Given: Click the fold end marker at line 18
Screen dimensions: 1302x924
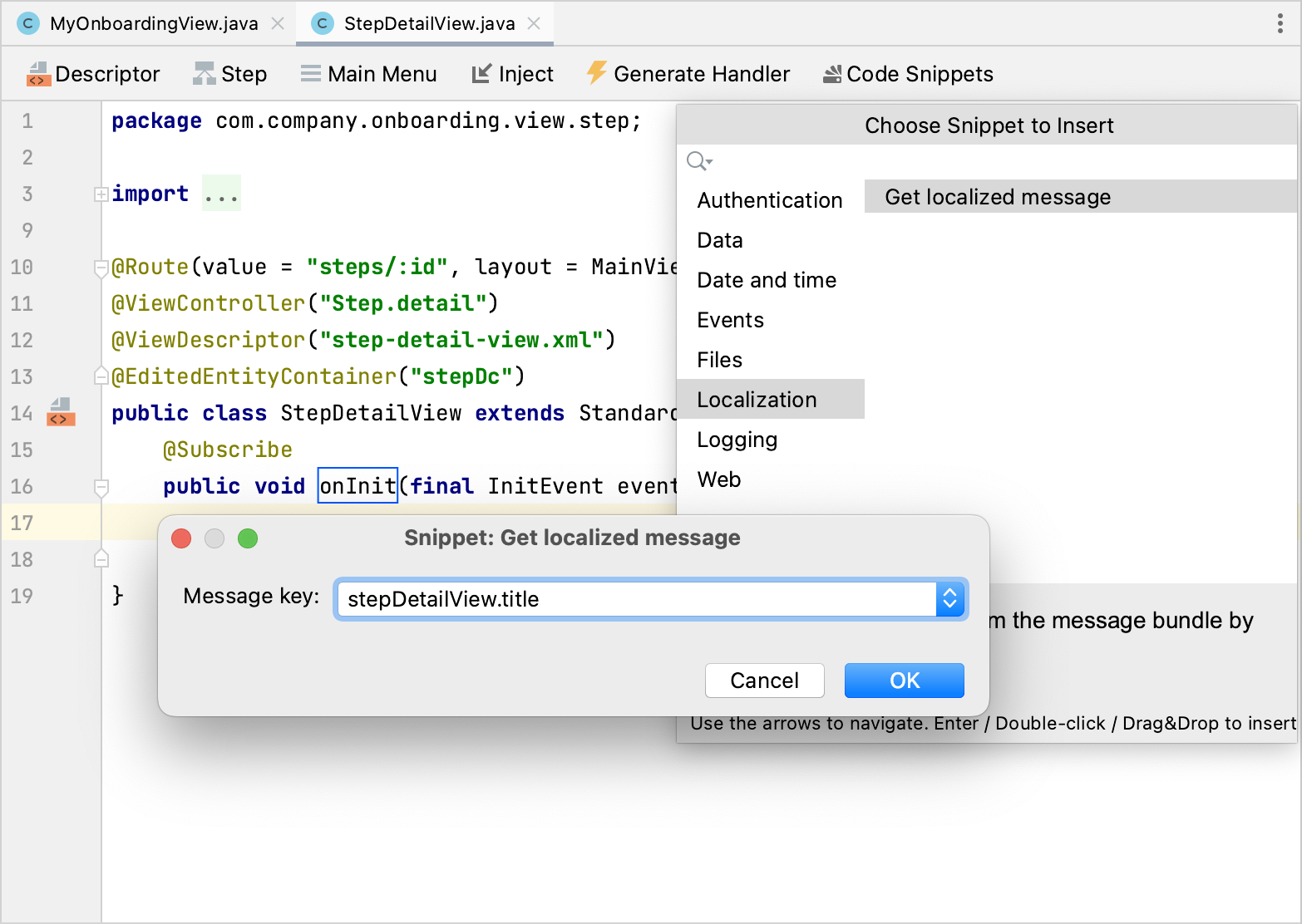Looking at the screenshot, I should tap(101, 559).
